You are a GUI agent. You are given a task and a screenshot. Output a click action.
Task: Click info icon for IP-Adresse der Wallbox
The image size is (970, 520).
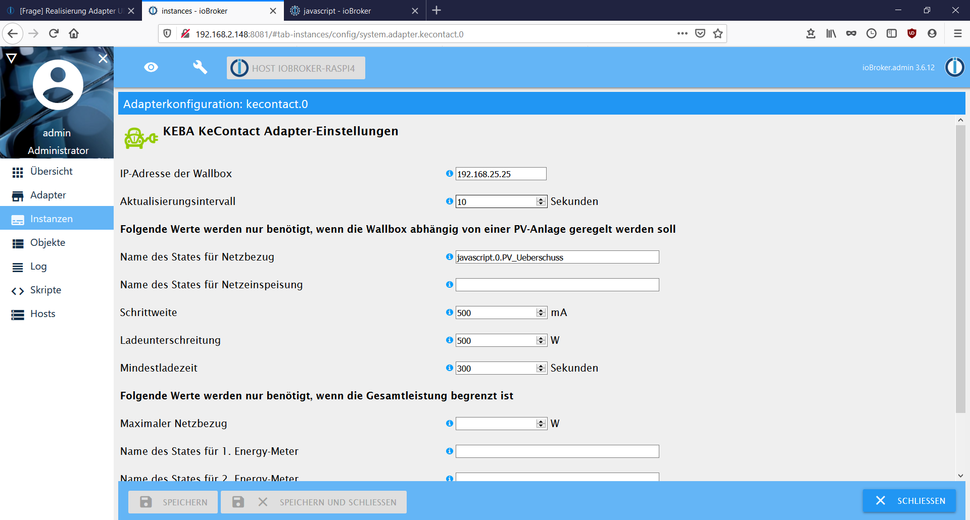click(x=449, y=173)
